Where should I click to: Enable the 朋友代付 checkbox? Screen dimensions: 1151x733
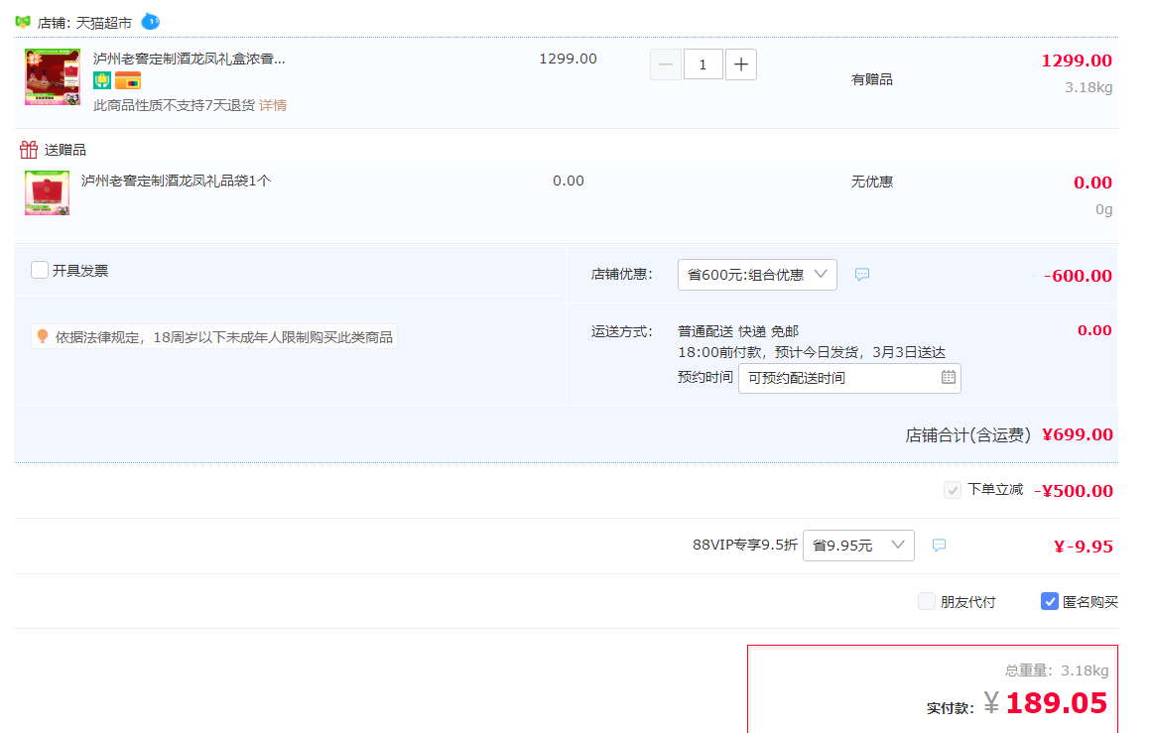(x=927, y=602)
